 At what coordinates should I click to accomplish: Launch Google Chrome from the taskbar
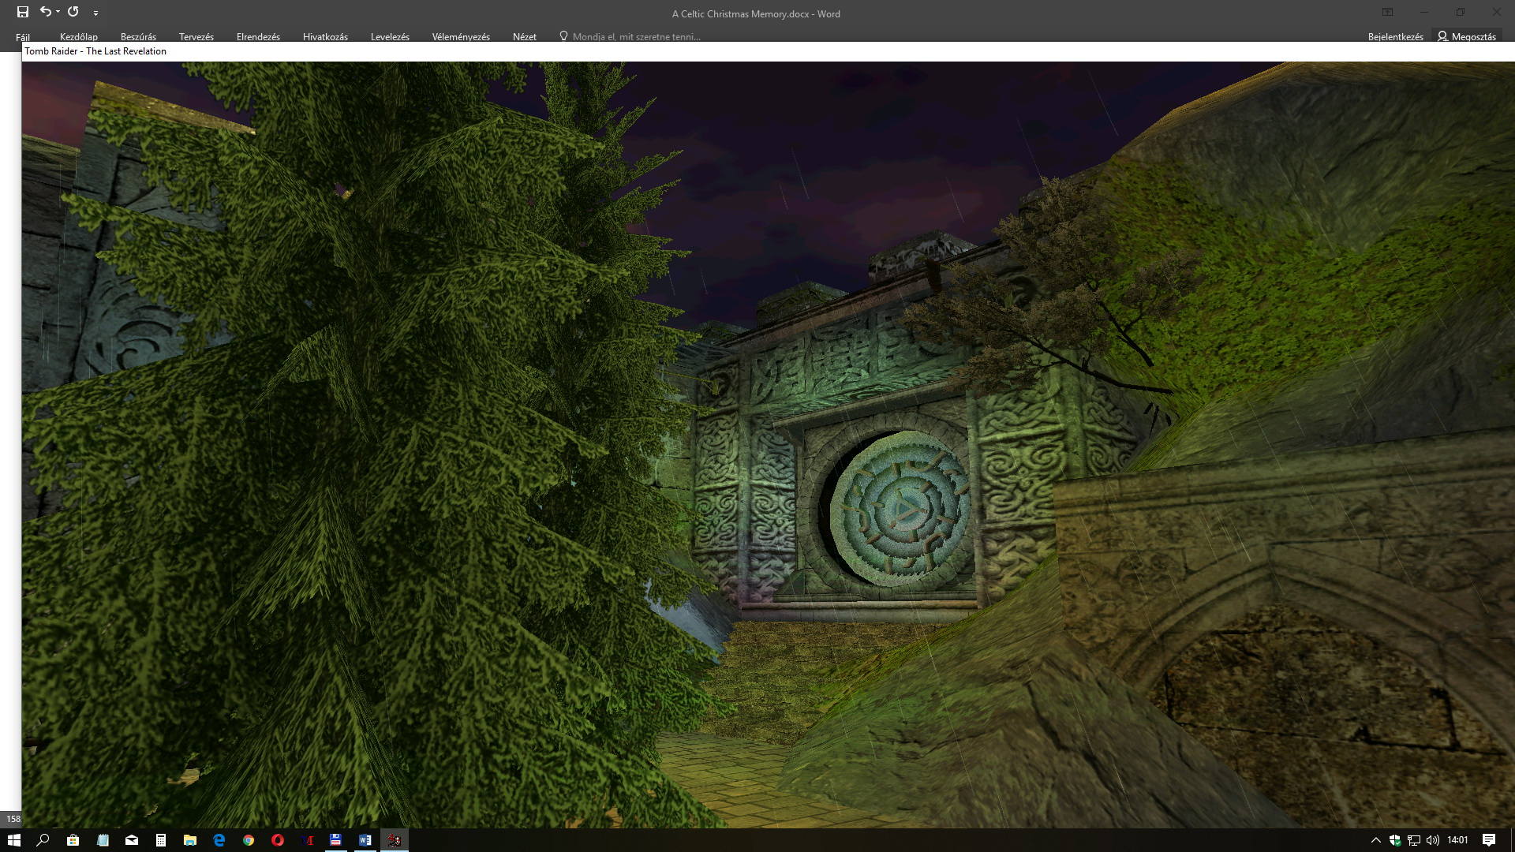click(x=249, y=840)
